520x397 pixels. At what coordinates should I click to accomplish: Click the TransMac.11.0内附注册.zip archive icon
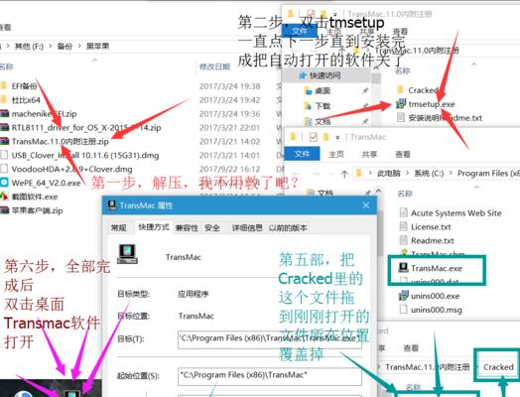point(4,141)
